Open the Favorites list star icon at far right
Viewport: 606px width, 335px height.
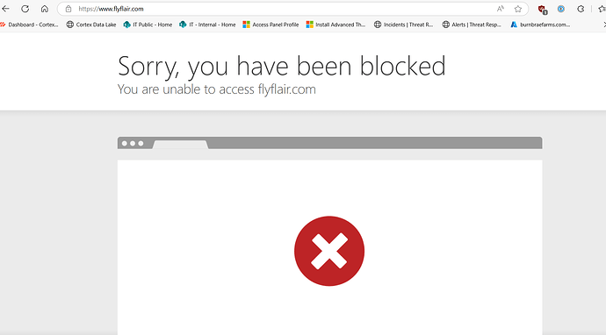click(x=602, y=9)
